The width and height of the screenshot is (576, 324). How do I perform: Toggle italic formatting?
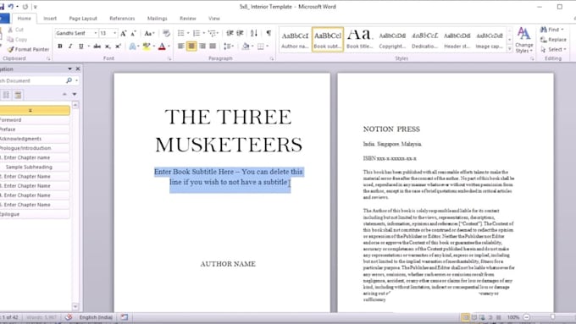[70, 47]
